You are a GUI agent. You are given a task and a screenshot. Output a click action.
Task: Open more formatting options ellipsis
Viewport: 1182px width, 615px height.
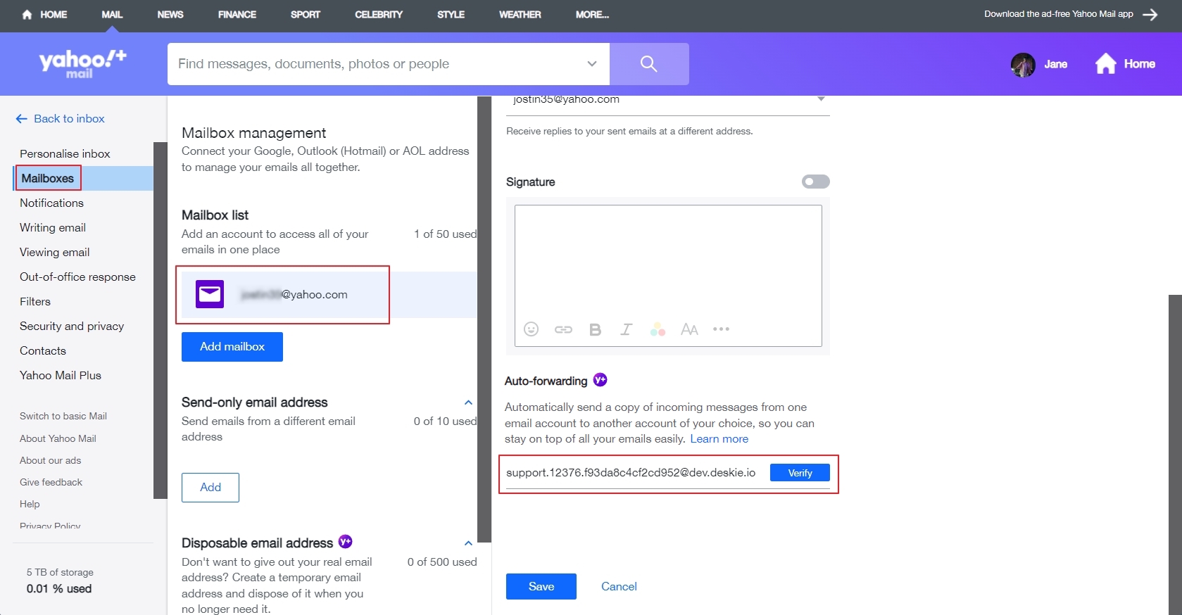(x=721, y=329)
